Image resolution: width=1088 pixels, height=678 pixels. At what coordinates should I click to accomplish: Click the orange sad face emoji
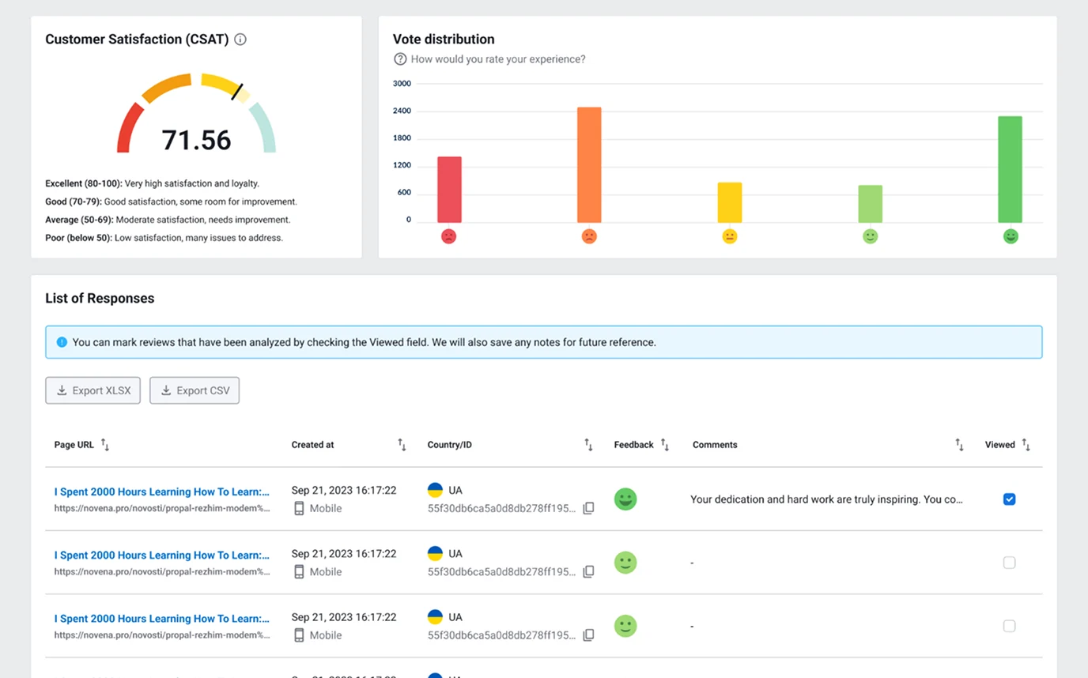click(589, 236)
